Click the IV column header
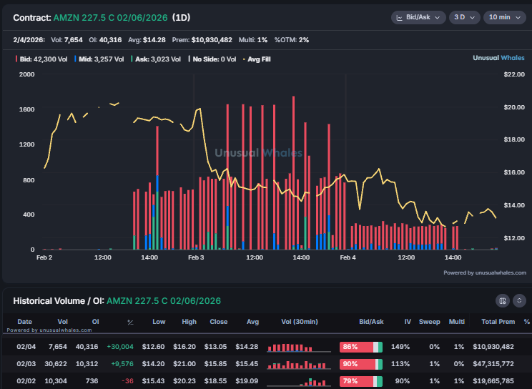This screenshot has width=532, height=389. pyautogui.click(x=408, y=322)
